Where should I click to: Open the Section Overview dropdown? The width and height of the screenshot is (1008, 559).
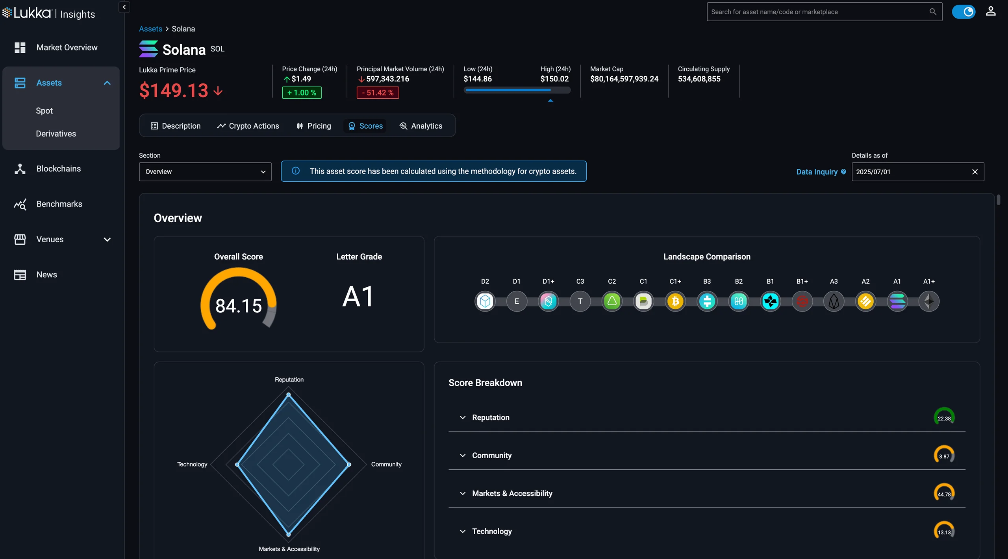pyautogui.click(x=205, y=172)
